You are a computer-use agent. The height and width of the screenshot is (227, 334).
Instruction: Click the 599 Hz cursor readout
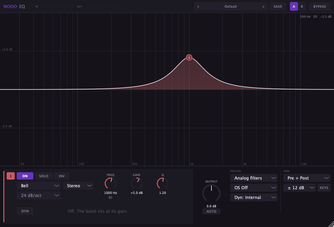pyautogui.click(x=305, y=17)
